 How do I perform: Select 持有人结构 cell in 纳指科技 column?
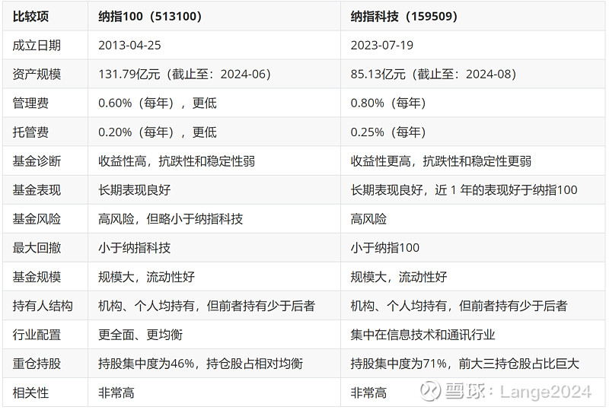click(459, 306)
